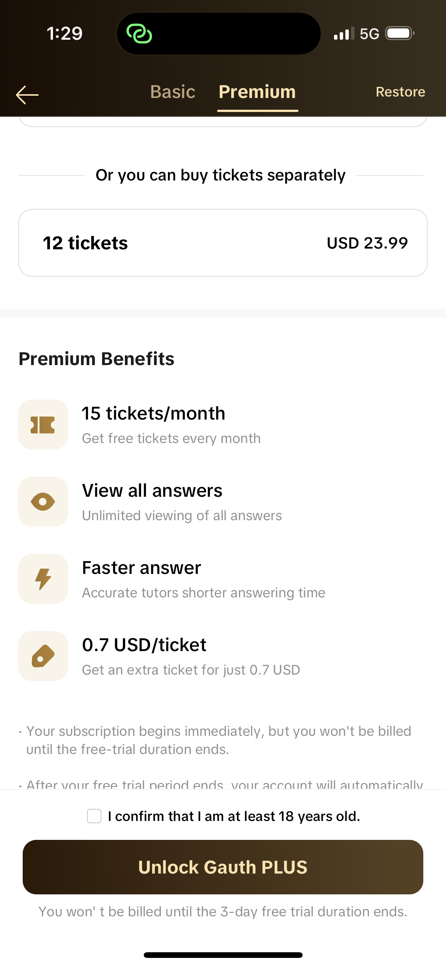Choose the 12 tickets USD 23.99 option
This screenshot has width=446, height=967.
pyautogui.click(x=223, y=243)
